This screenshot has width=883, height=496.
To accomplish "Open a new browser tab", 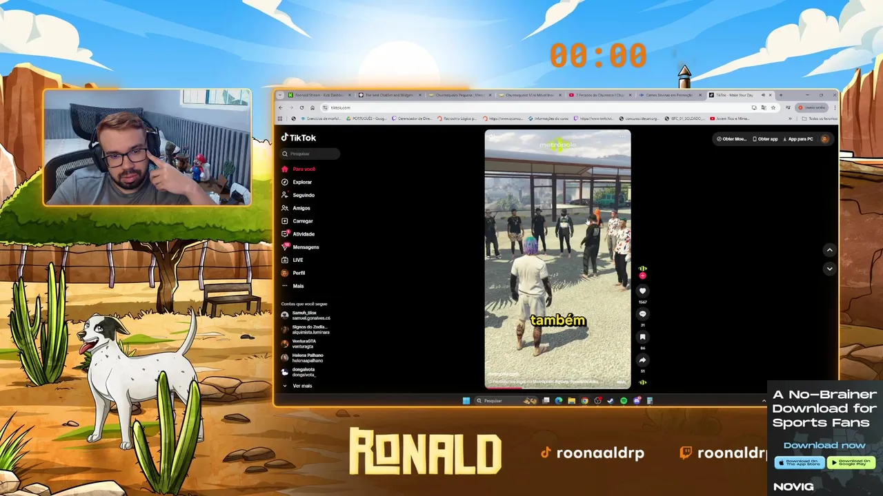I will (780, 95).
